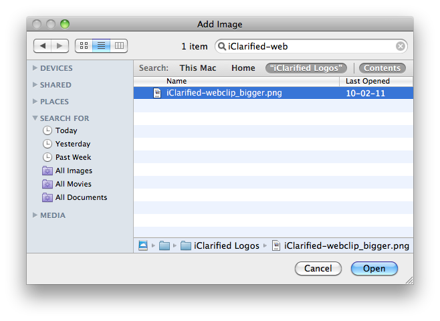Clear the search field text
The image size is (440, 321).
(x=400, y=47)
